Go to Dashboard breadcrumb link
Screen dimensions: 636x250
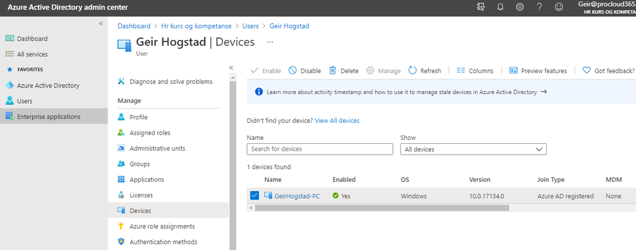click(x=134, y=26)
